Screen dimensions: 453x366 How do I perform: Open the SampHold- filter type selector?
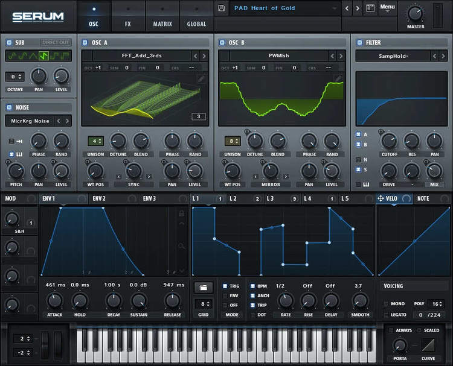(393, 56)
